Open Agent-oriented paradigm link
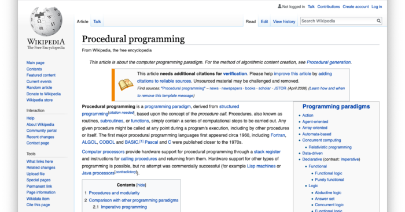 click(x=315, y=122)
